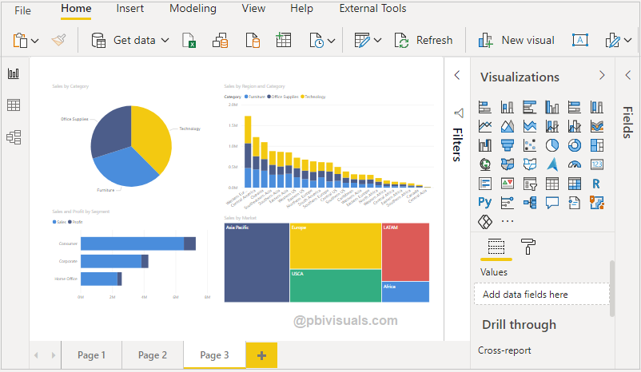The height and width of the screenshot is (372, 641).
Task: Click the Format painter brush icon
Action: coord(58,40)
